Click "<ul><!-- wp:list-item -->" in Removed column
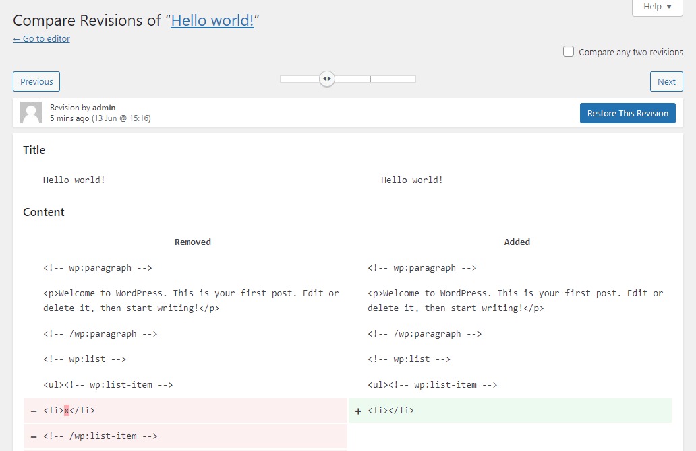Image resolution: width=696 pixels, height=451 pixels. [108, 384]
